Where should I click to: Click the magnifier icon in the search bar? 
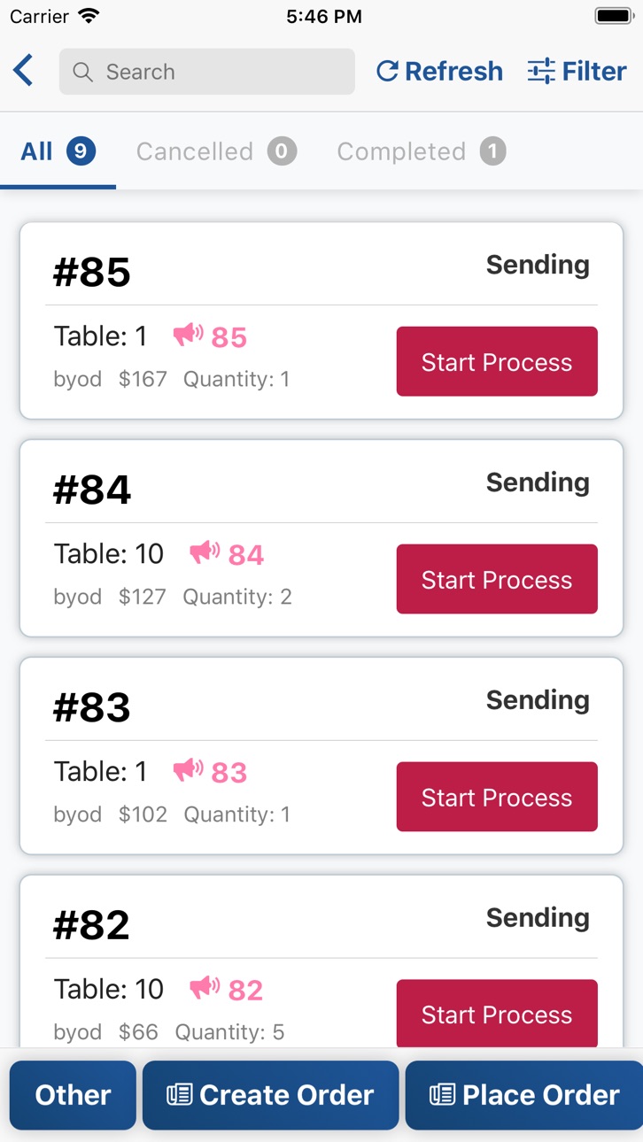[x=83, y=72]
